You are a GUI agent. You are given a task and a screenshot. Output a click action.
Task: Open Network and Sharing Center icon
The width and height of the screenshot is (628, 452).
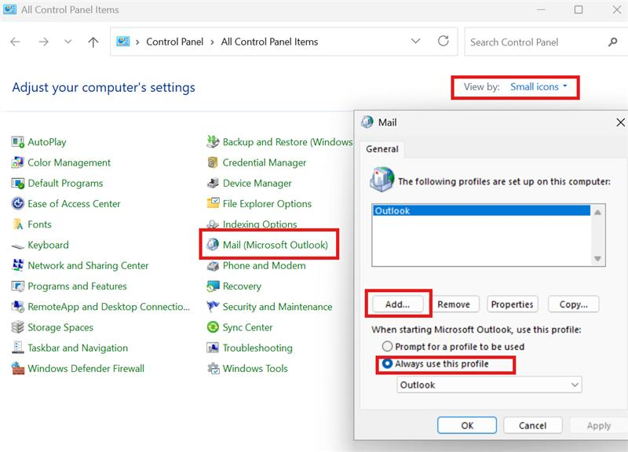17,265
